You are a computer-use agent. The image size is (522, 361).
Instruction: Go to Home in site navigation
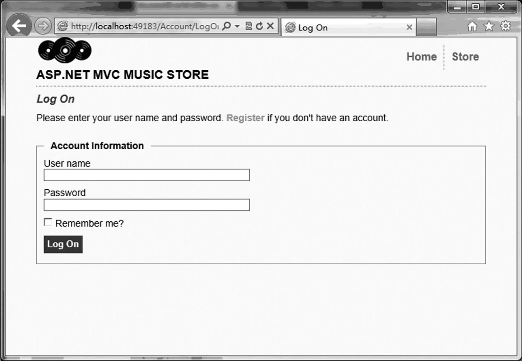[422, 57]
